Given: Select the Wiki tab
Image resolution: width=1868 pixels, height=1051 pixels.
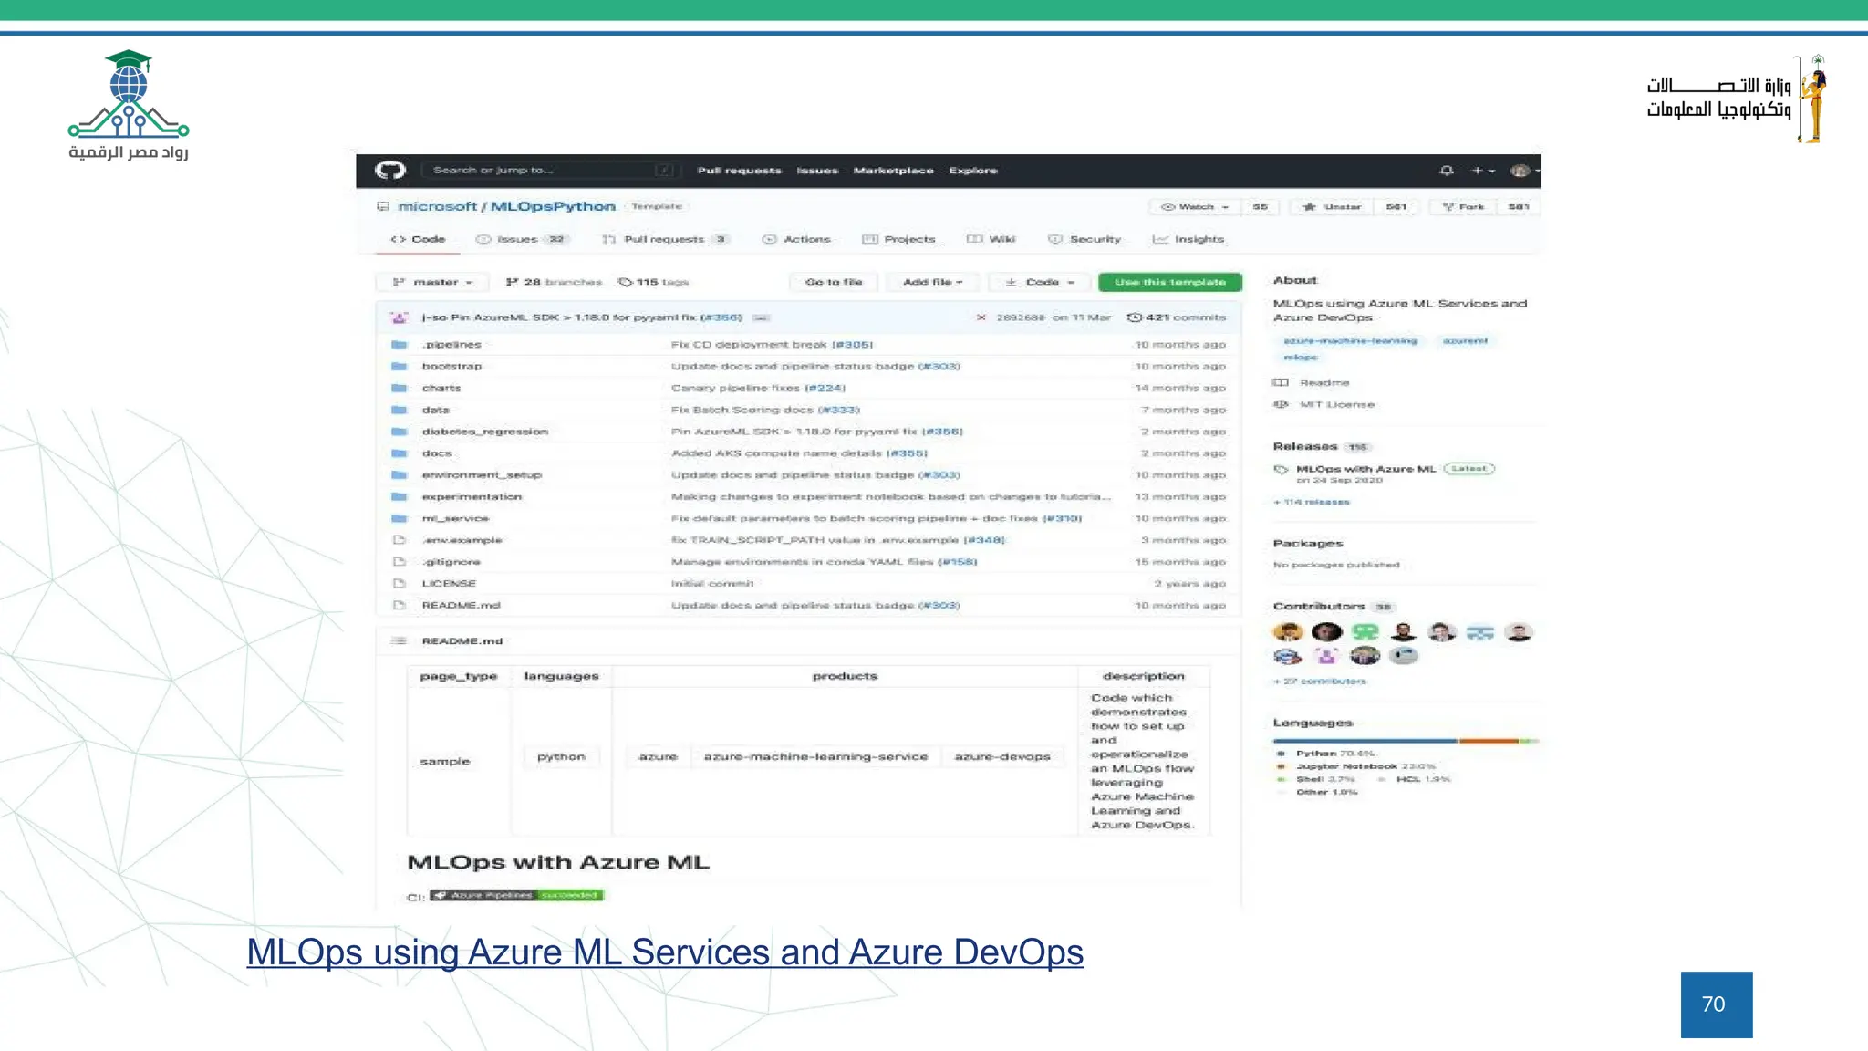Looking at the screenshot, I should coord(991,239).
